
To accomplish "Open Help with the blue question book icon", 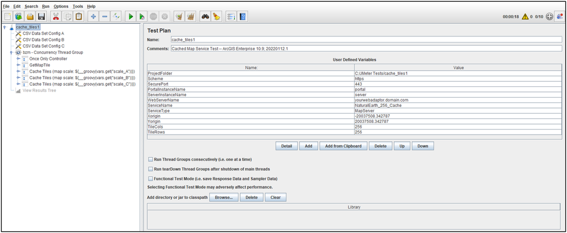I will pos(243,16).
